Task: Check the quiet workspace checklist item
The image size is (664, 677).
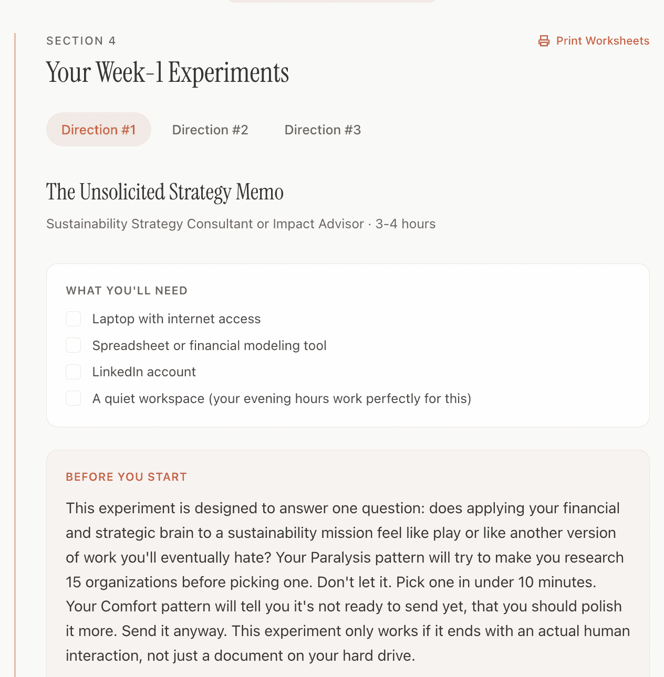Action: pos(73,398)
